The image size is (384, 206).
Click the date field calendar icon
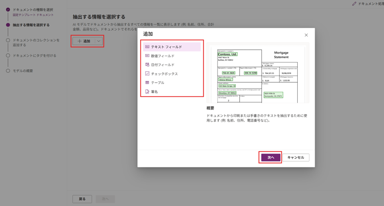coord(147,64)
